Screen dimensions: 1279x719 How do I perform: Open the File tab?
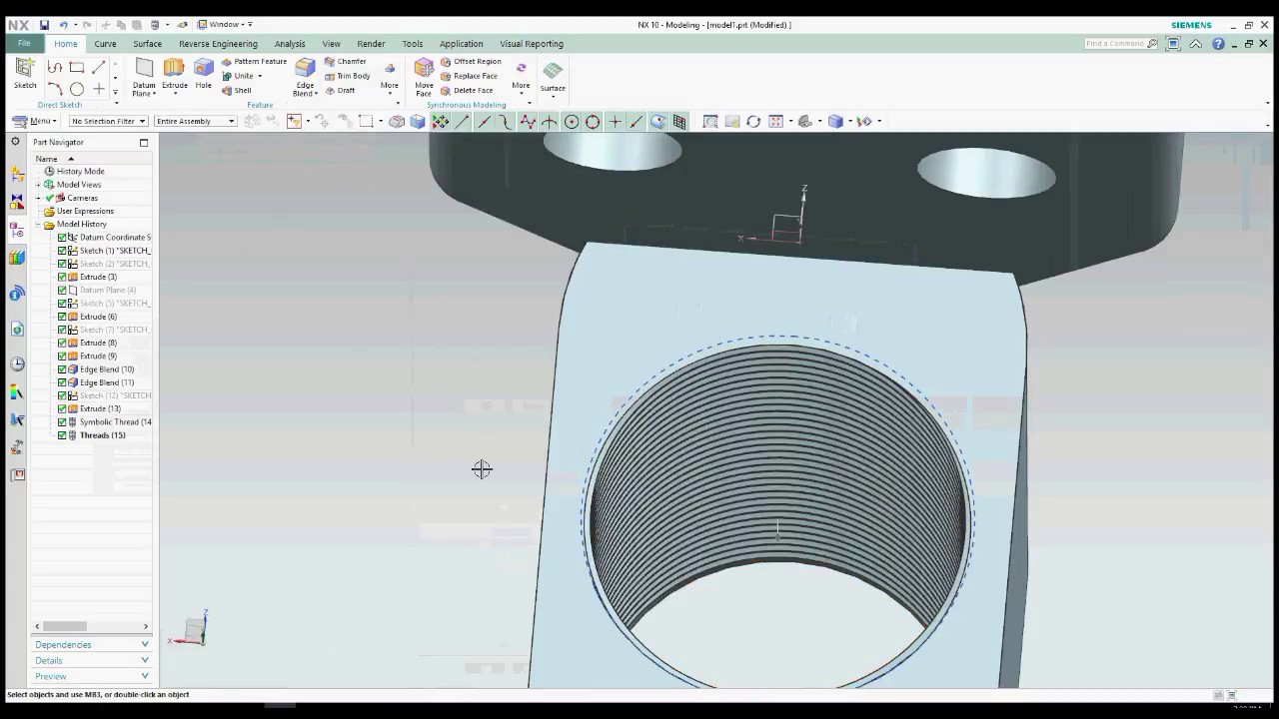pos(24,44)
